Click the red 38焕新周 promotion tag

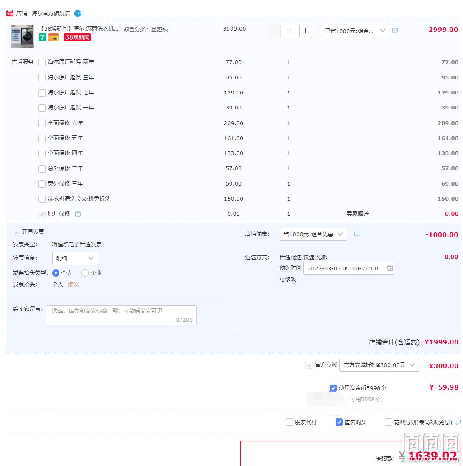(77, 38)
